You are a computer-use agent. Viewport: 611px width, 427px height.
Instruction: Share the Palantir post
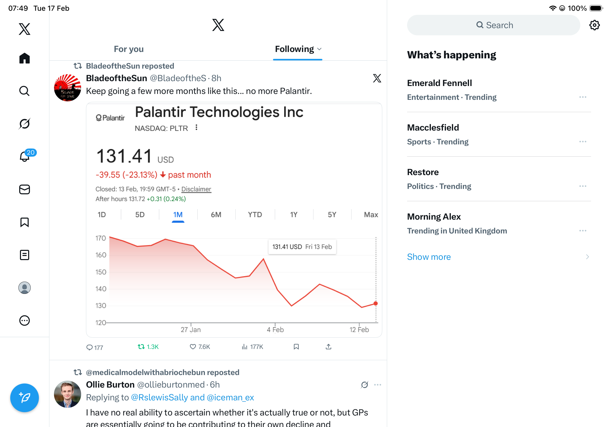(328, 347)
